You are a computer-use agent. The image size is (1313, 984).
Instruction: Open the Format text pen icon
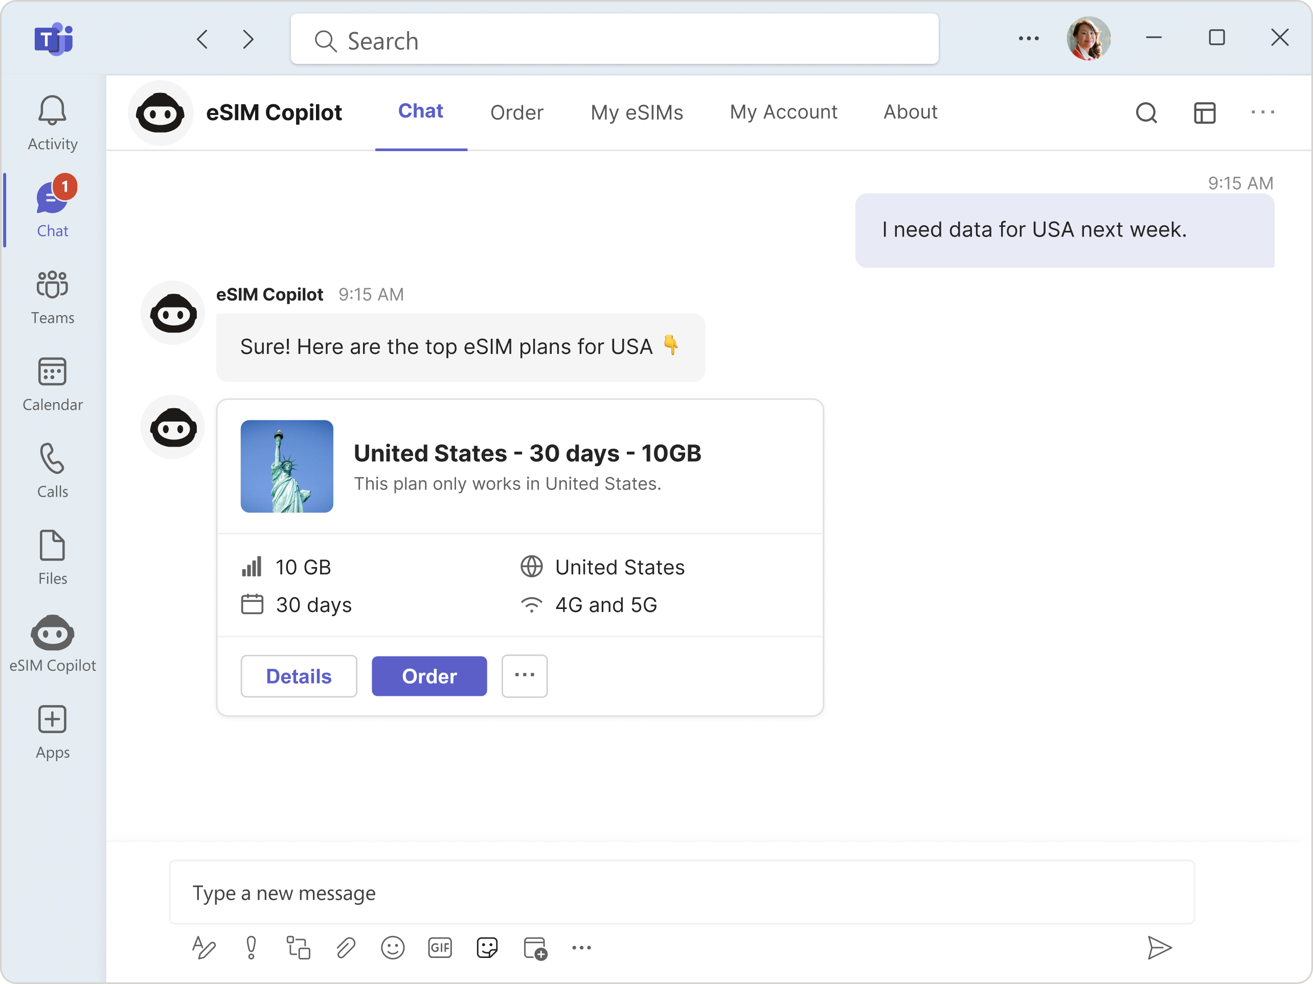click(203, 947)
